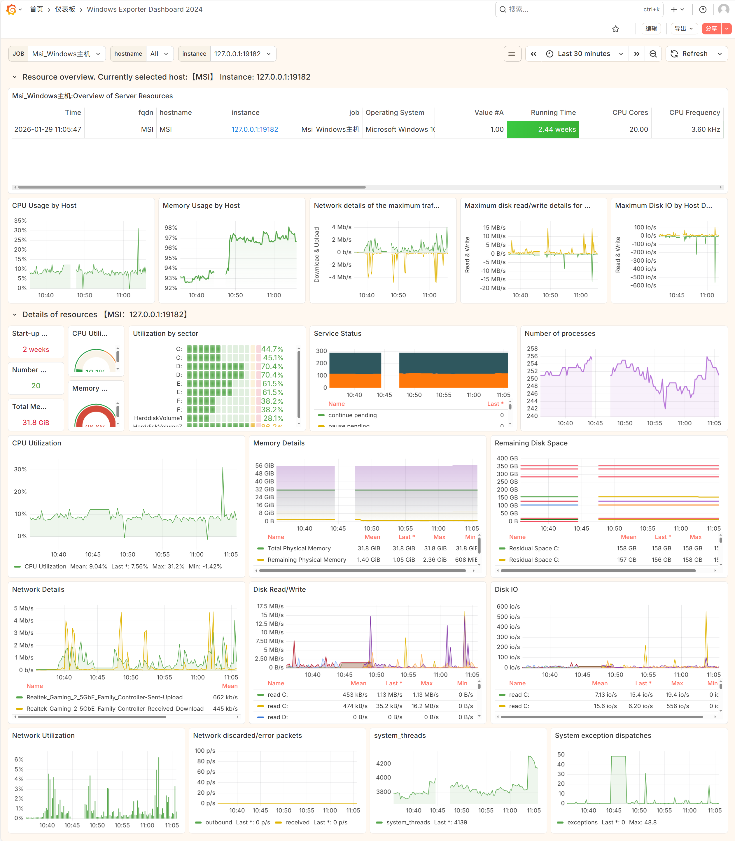Screen dimensions: 735x841
Task: Click the Refresh button
Action: 689,54
